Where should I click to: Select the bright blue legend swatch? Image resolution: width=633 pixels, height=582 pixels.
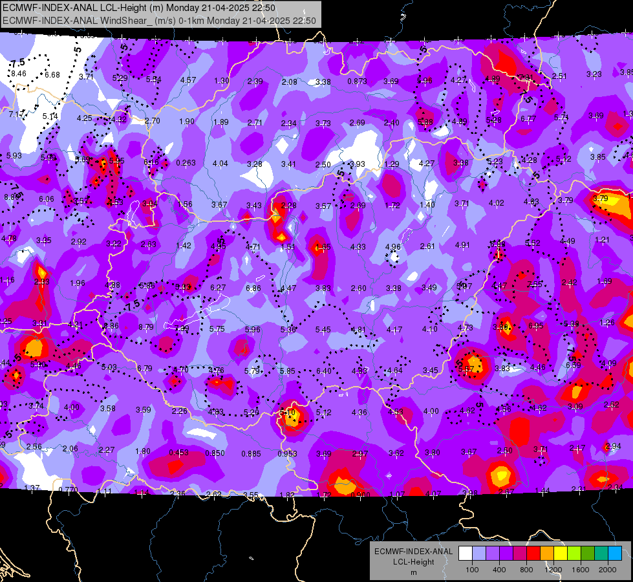615,554
